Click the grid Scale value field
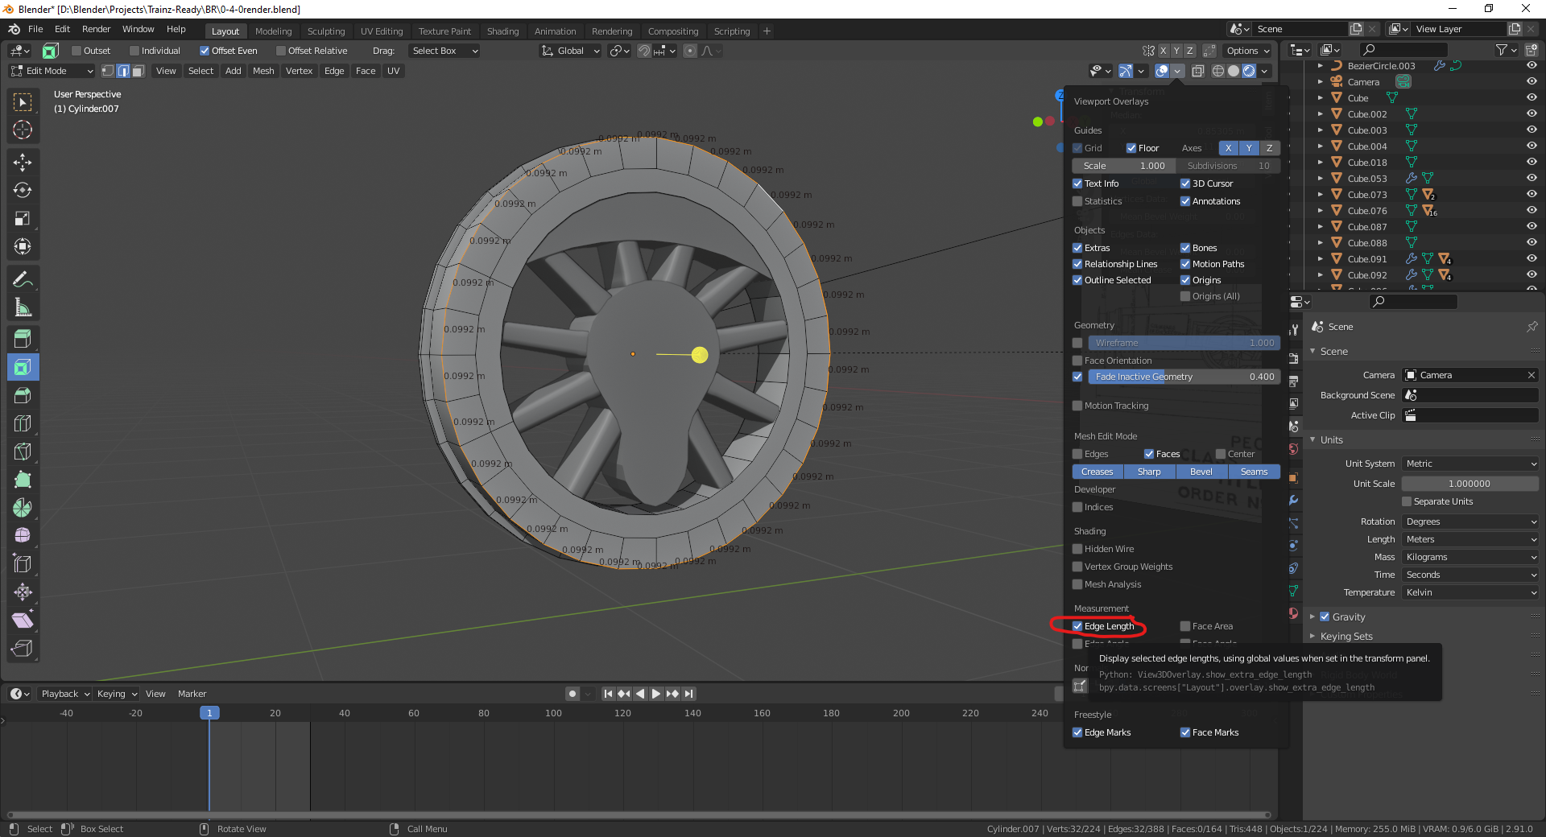Viewport: 1546px width, 837px height. pyautogui.click(x=1124, y=166)
